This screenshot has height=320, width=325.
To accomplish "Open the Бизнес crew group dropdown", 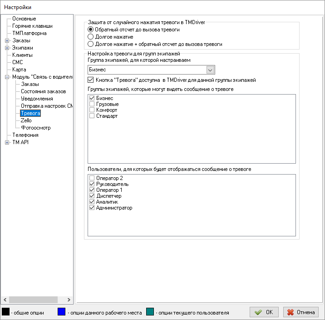I will tap(210, 70).
